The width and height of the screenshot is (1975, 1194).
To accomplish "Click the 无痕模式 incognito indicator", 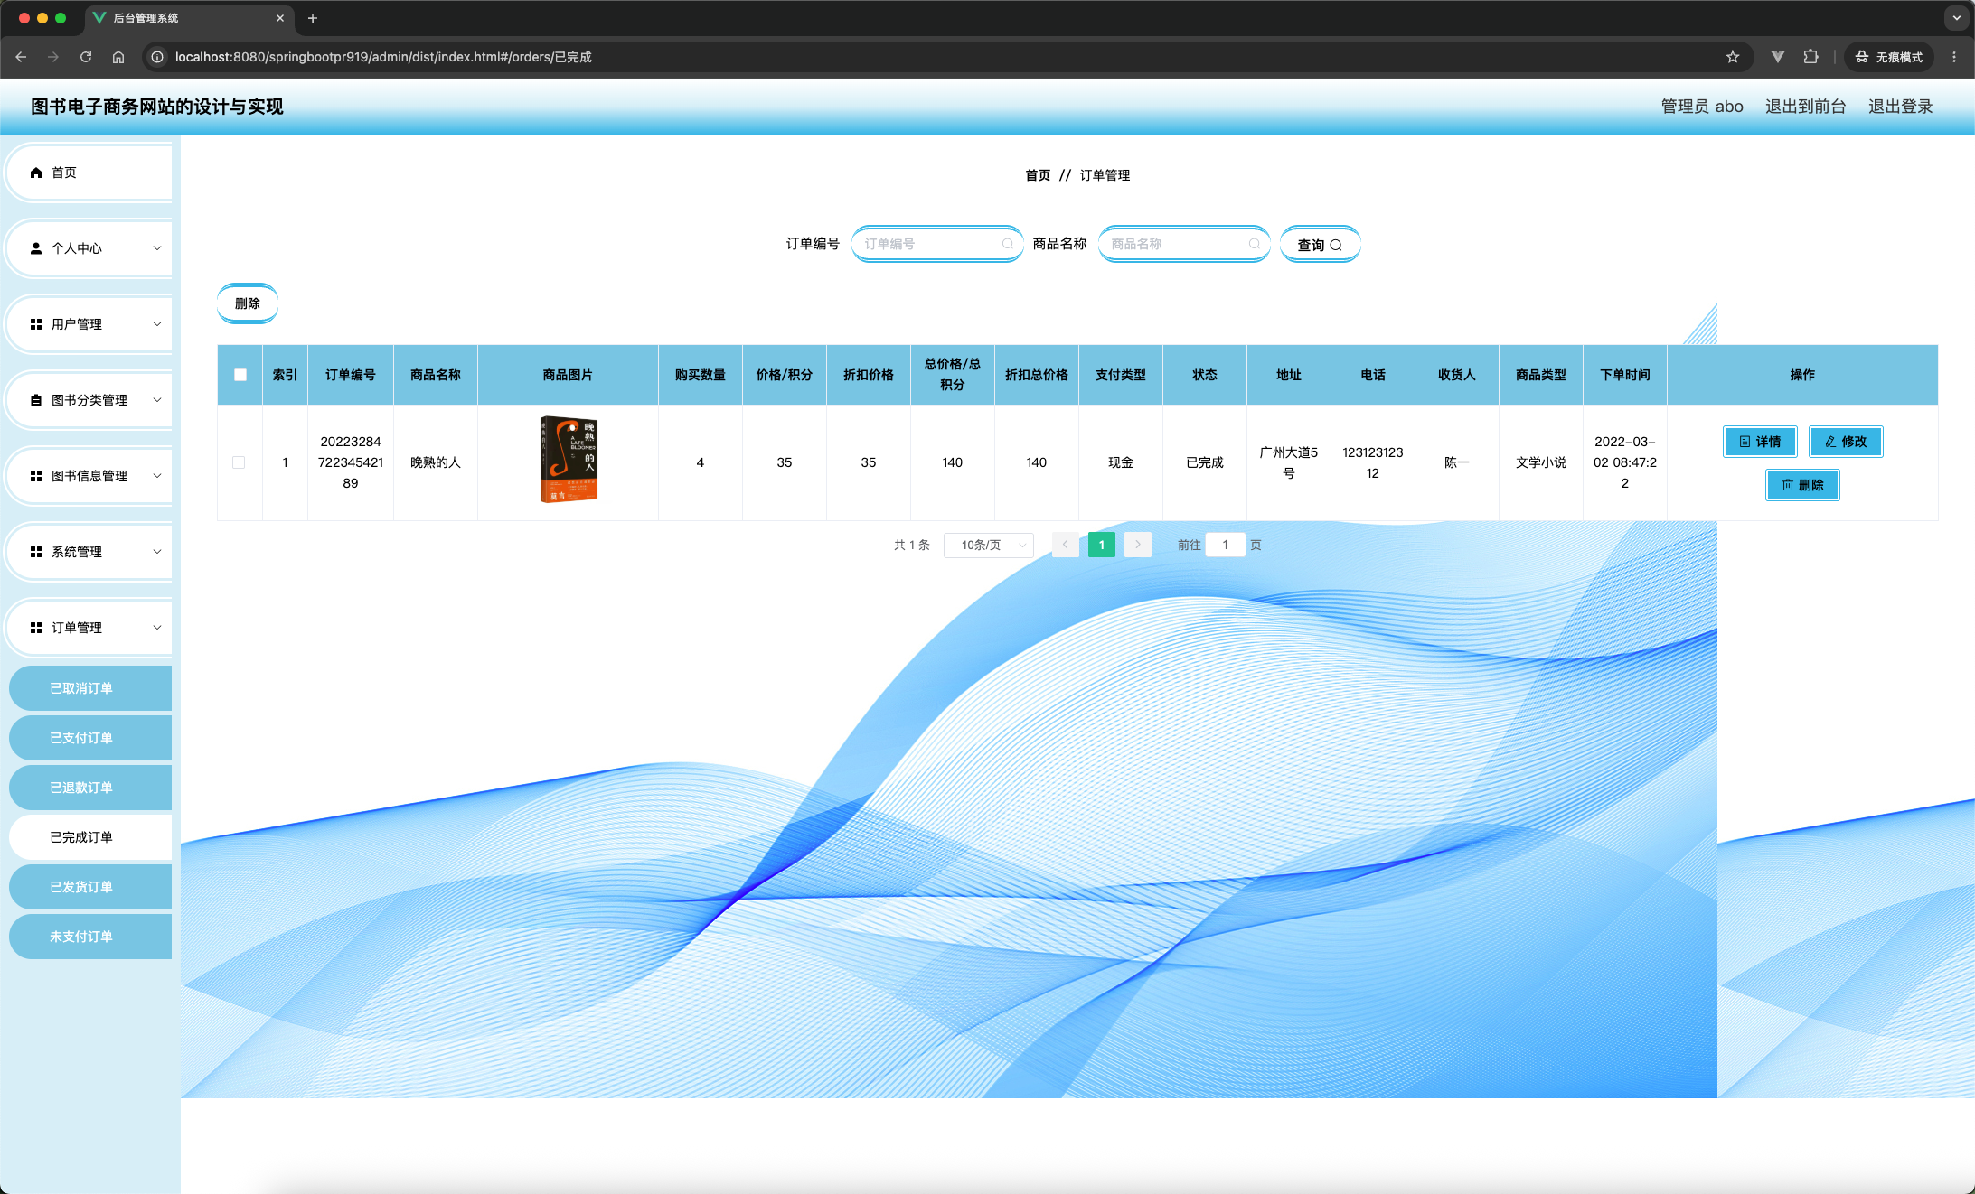I will coord(1889,57).
